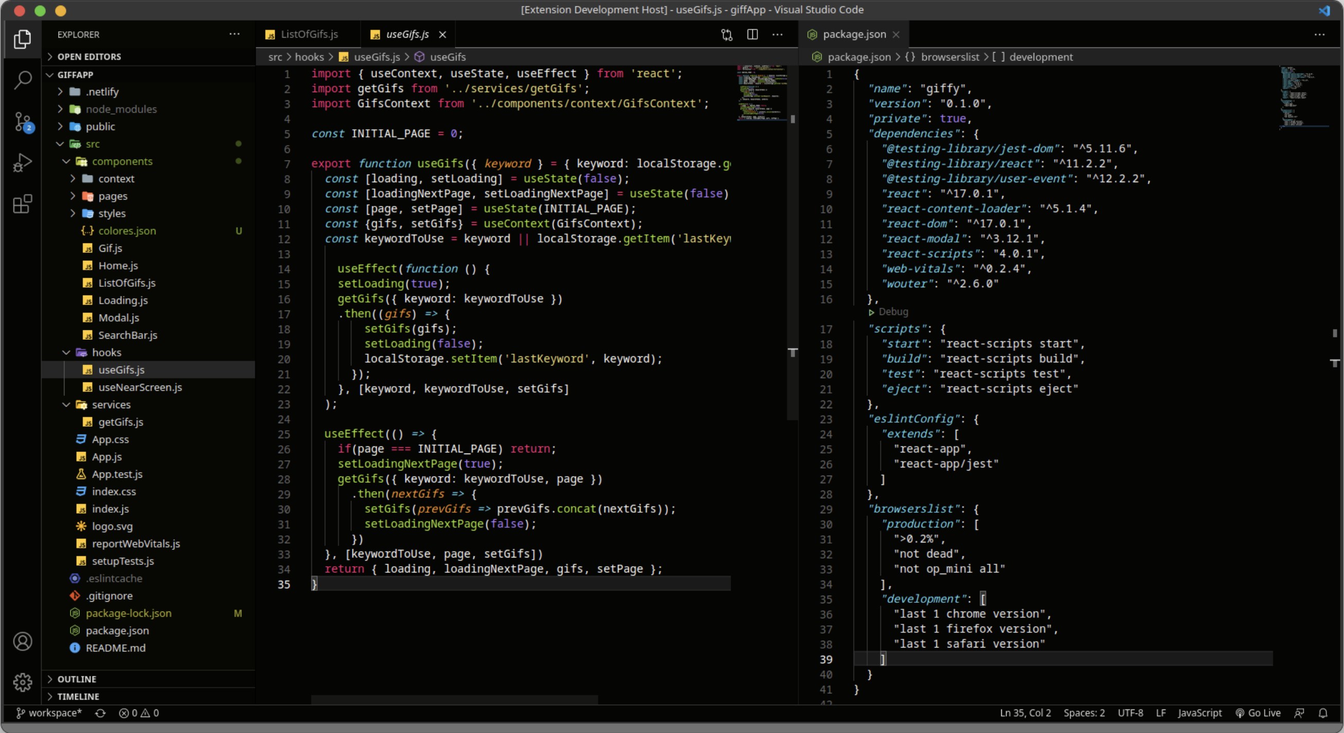
Task: Open the Explorer icon in the activity bar
Action: [x=23, y=39]
